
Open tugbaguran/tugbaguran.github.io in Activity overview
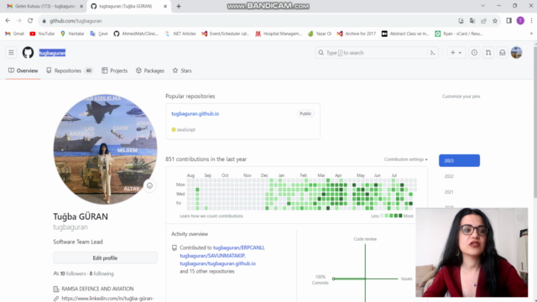(218, 263)
